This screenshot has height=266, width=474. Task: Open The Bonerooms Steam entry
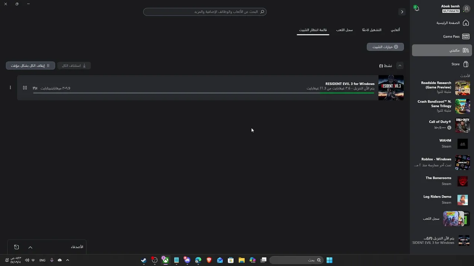(441, 181)
